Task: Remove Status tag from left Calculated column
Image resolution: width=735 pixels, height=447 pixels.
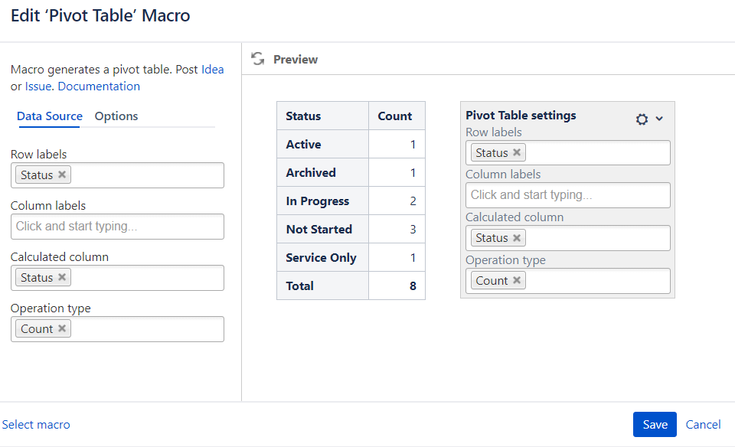Action: (x=62, y=277)
